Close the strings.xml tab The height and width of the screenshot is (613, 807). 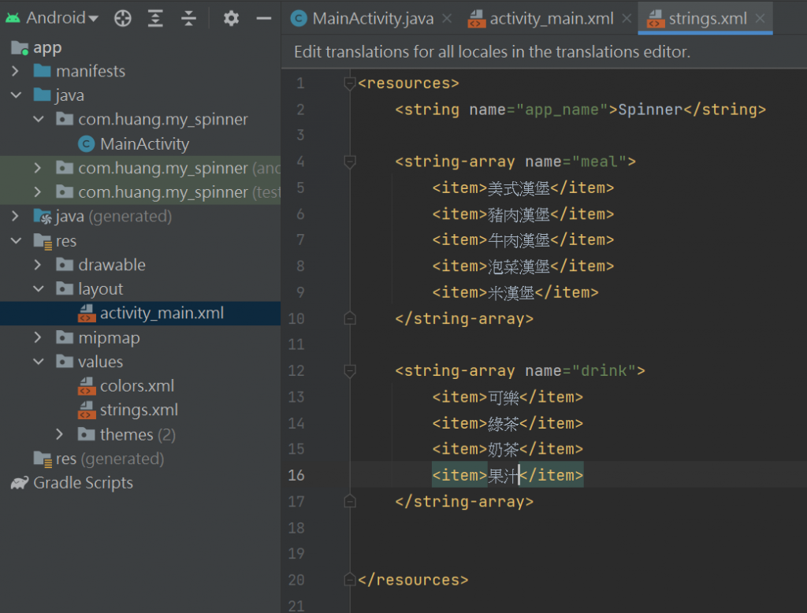(x=760, y=19)
